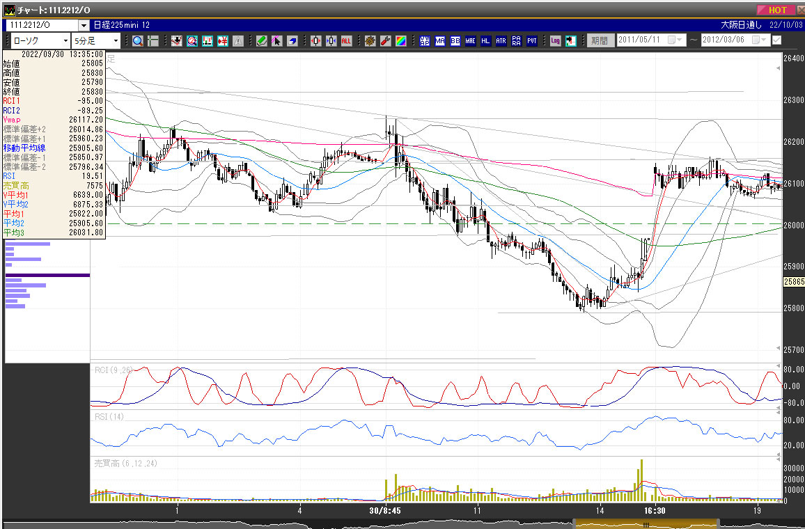Click the yen symbol icon

[223, 40]
